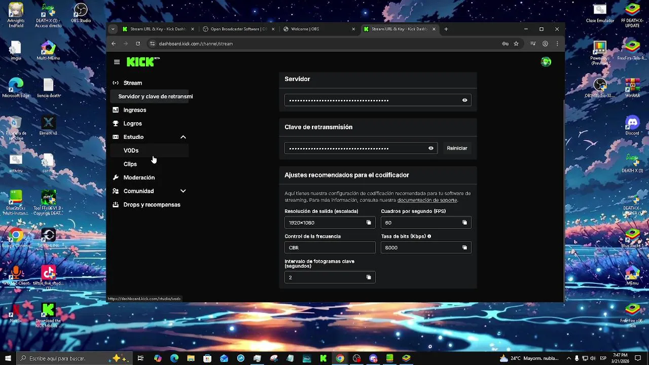Open Chrome tab search dropdown arrow
Image resolution: width=649 pixels, height=365 pixels.
click(x=113, y=29)
